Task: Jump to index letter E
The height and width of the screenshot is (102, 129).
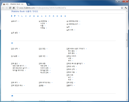Action: 12,16
